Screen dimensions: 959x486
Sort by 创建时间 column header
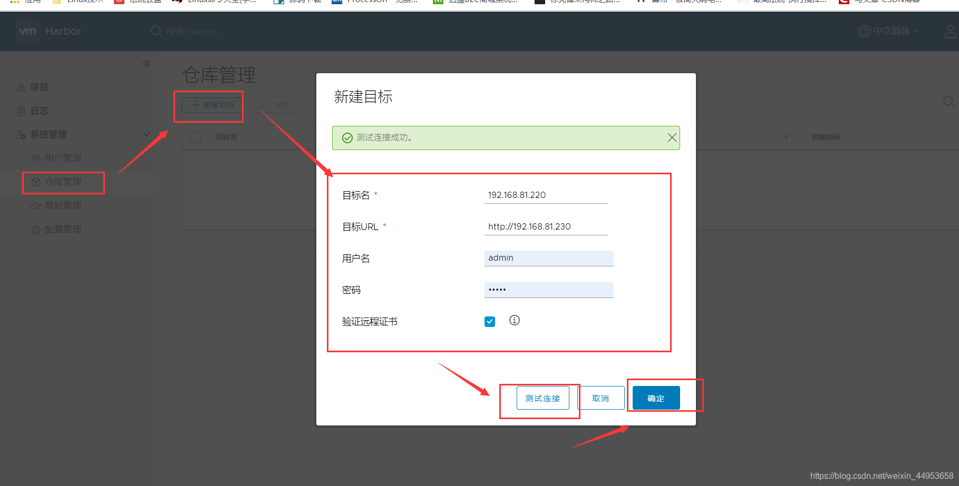pyautogui.click(x=826, y=137)
